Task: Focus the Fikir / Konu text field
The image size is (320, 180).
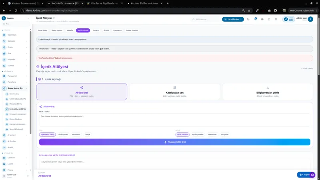Action: [175, 120]
